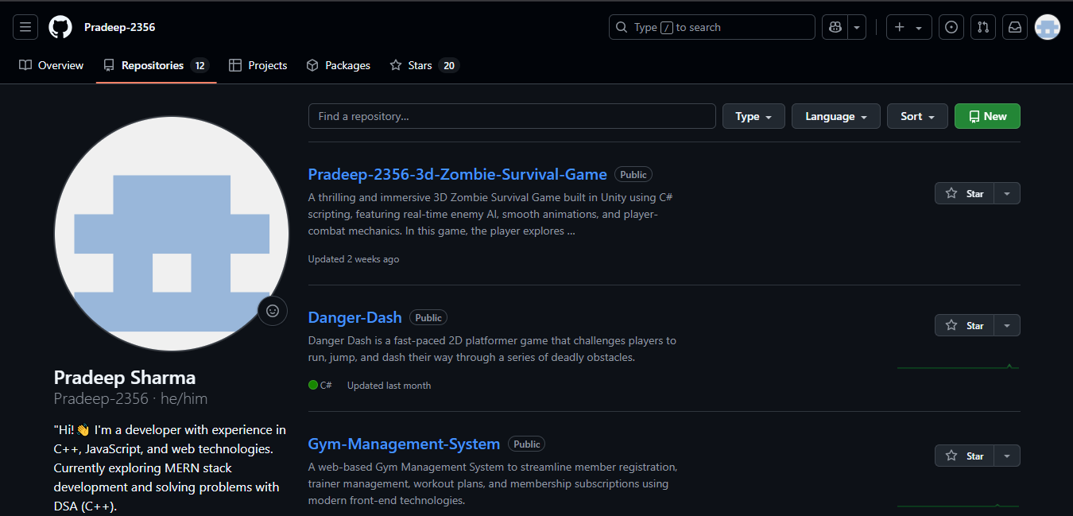Open Copilot chat icon in header
The height and width of the screenshot is (516, 1073).
click(x=835, y=27)
